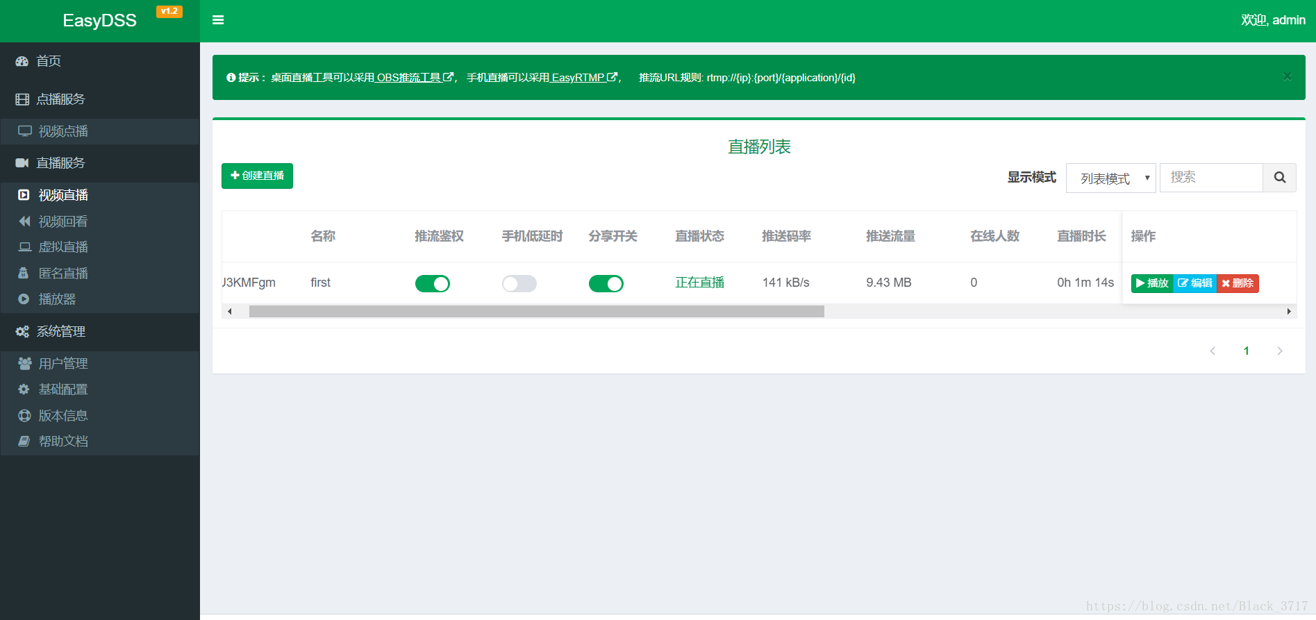Viewport: 1316px width, 620px height.
Task: Click the stream name first
Action: 320,283
